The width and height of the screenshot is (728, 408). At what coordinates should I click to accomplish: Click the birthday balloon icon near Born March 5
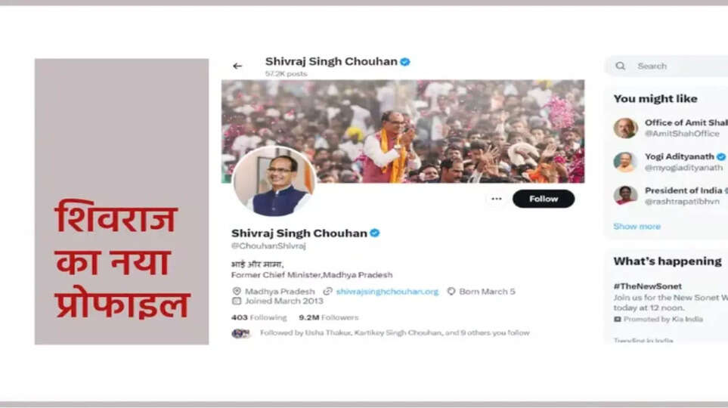point(451,291)
